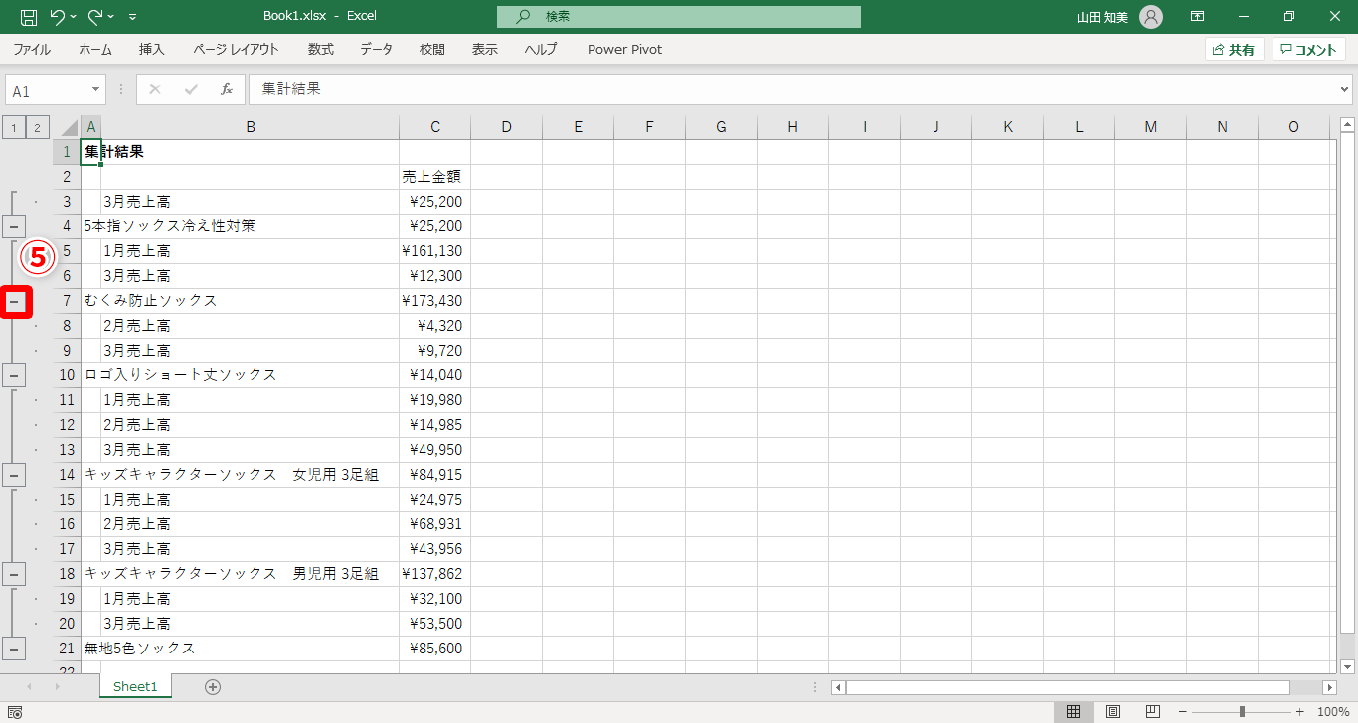Open the ページ レイアウト tab

(x=236, y=49)
